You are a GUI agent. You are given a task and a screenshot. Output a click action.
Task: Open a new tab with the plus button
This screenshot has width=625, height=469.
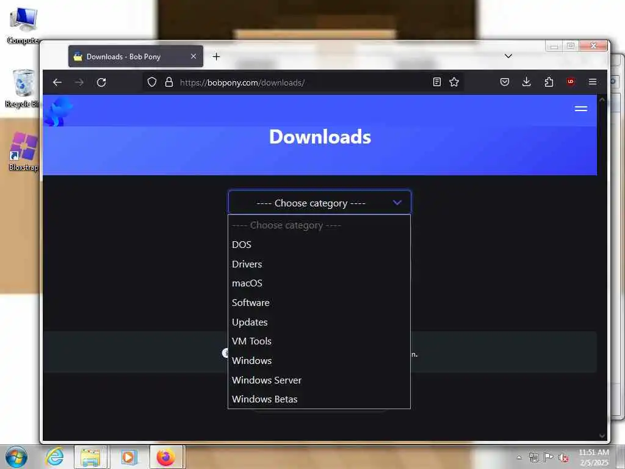216,57
